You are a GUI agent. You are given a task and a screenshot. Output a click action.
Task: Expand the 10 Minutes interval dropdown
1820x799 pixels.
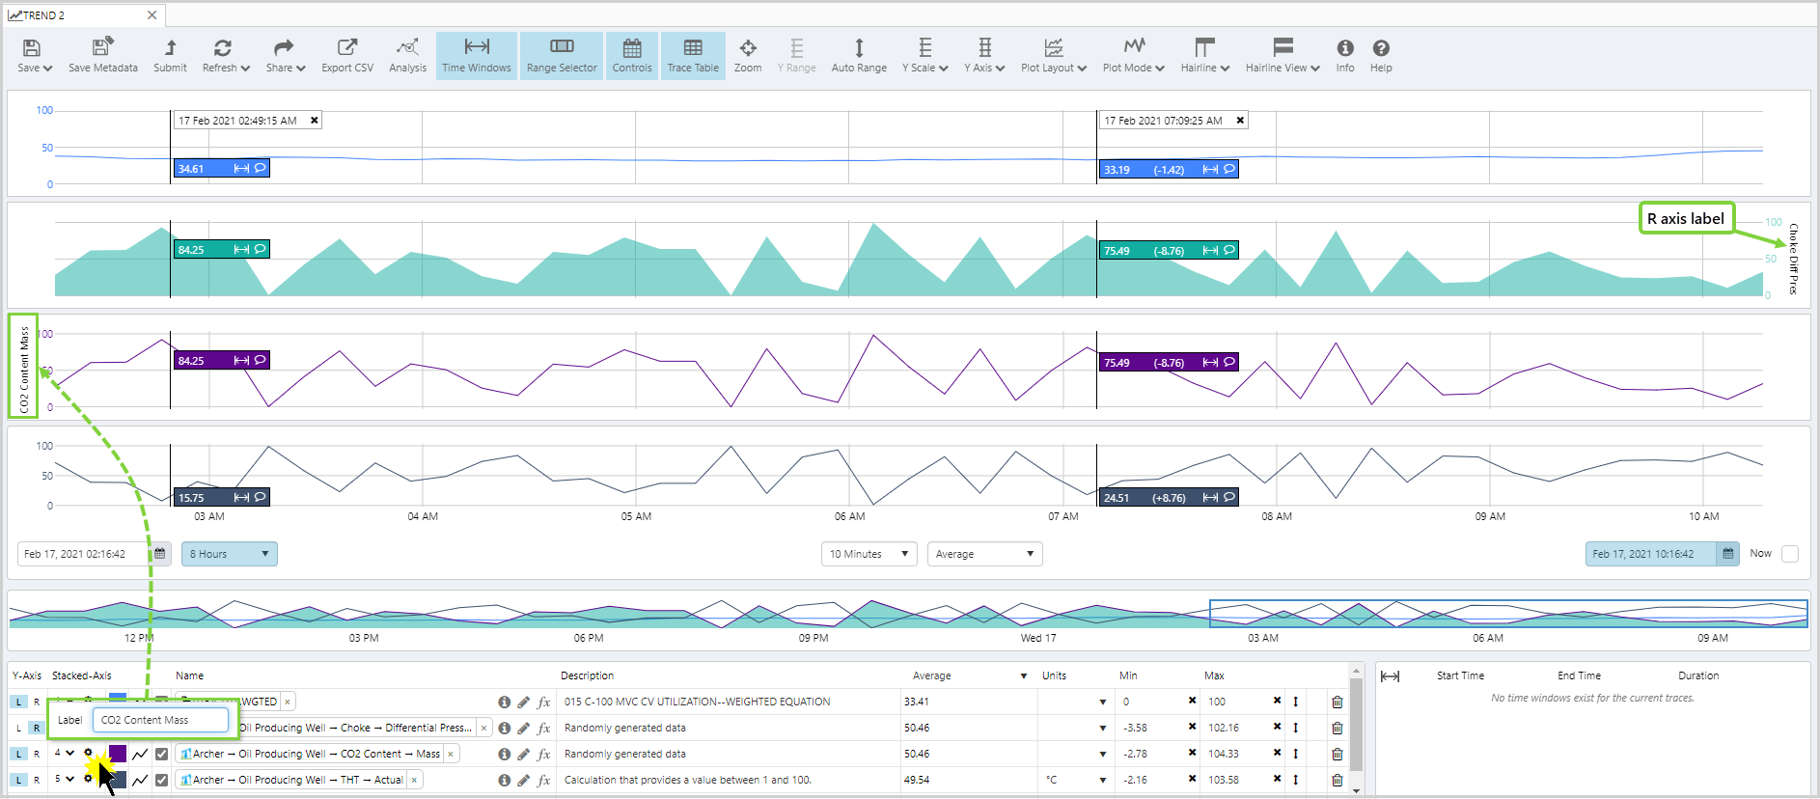tap(869, 554)
